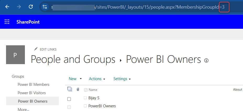Click the Power BI Owners page title
The image size is (243, 111).
click(x=163, y=59)
